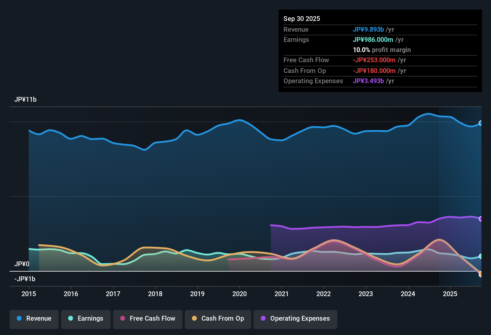Screen dimensions: 491x335
Task: Select the Revenue endpoint marker on the chart
Action: (481, 123)
